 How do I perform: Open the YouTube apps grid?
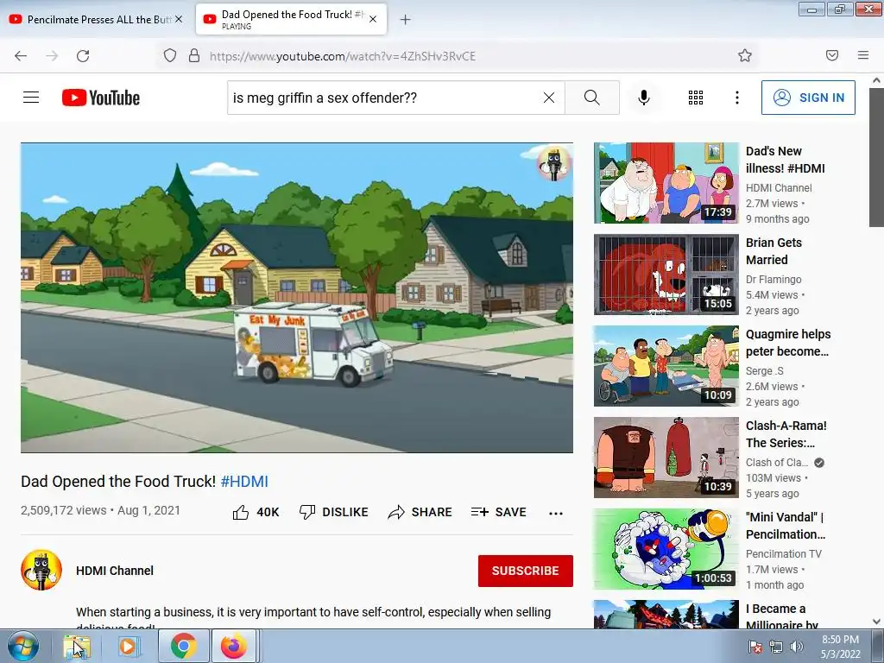pos(696,98)
